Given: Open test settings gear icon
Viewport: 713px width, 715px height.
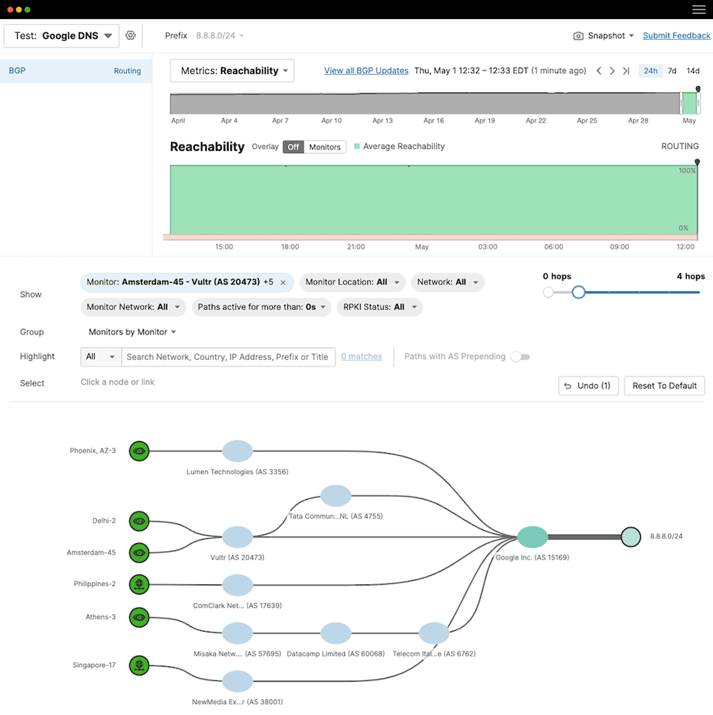Looking at the screenshot, I should coord(130,36).
